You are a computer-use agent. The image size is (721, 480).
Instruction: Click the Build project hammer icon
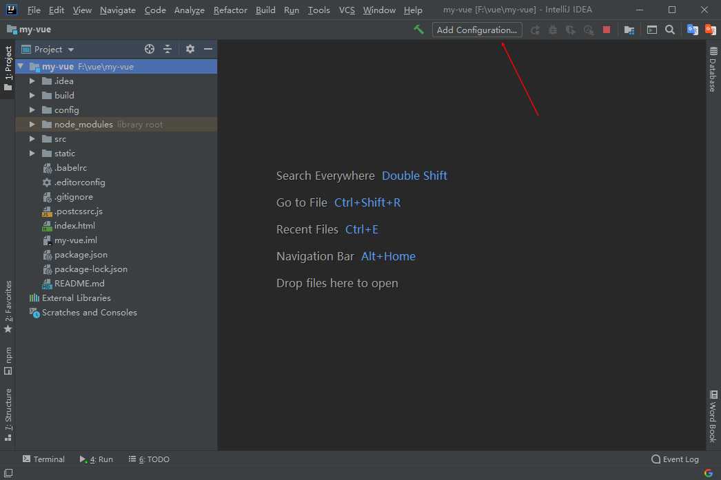point(418,30)
